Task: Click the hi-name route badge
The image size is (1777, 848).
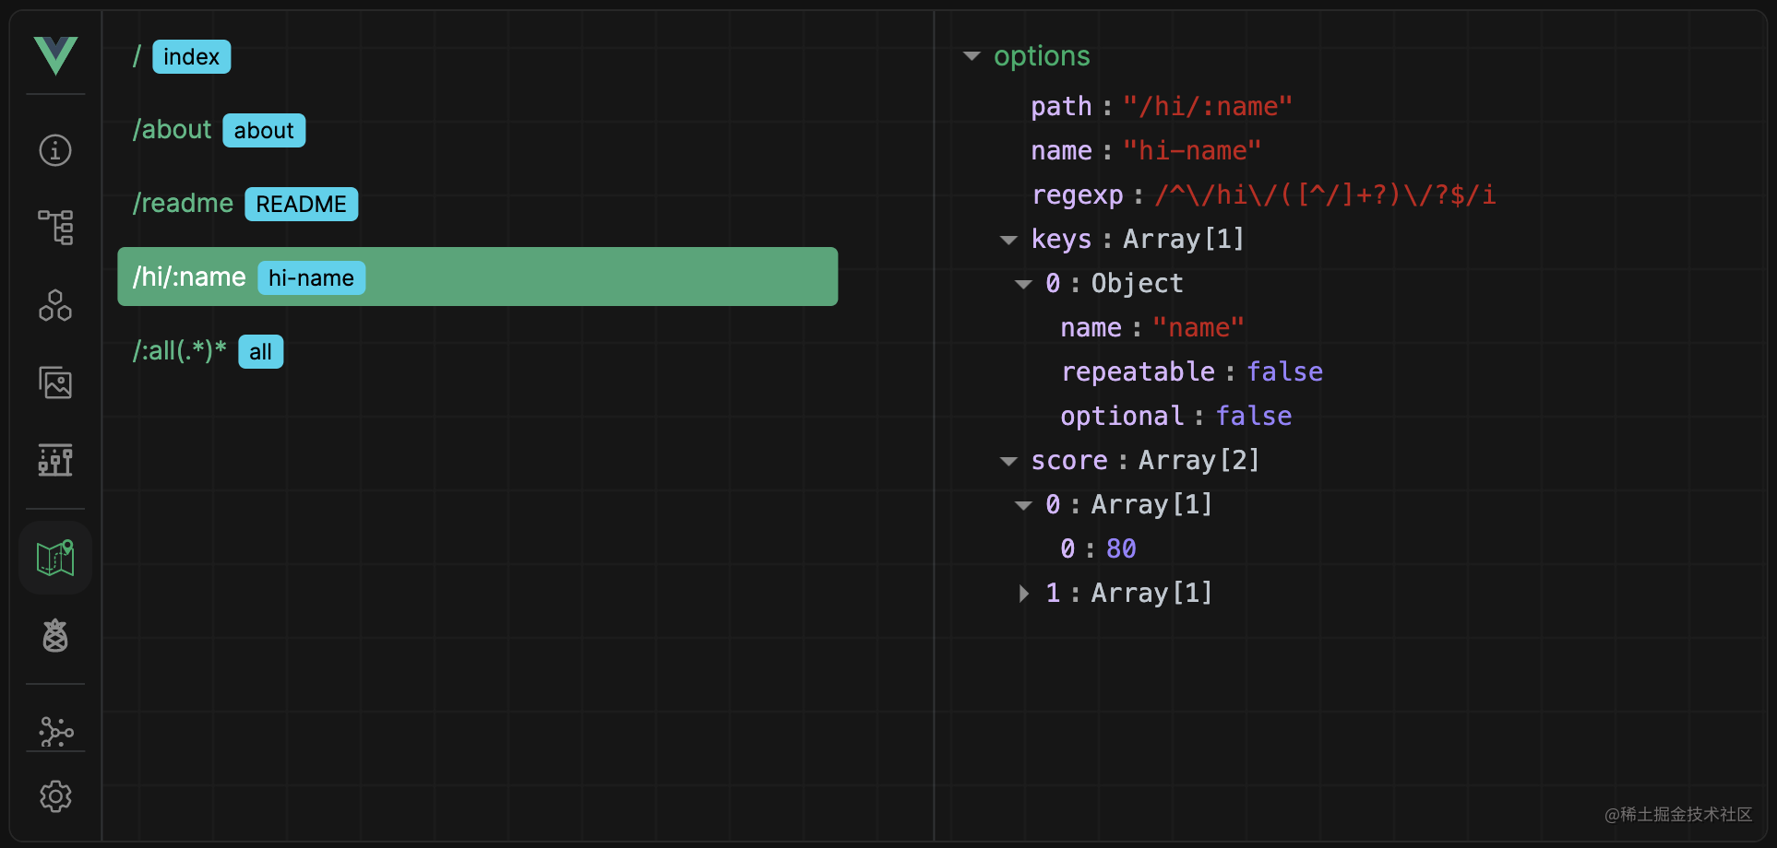Action: (x=311, y=277)
